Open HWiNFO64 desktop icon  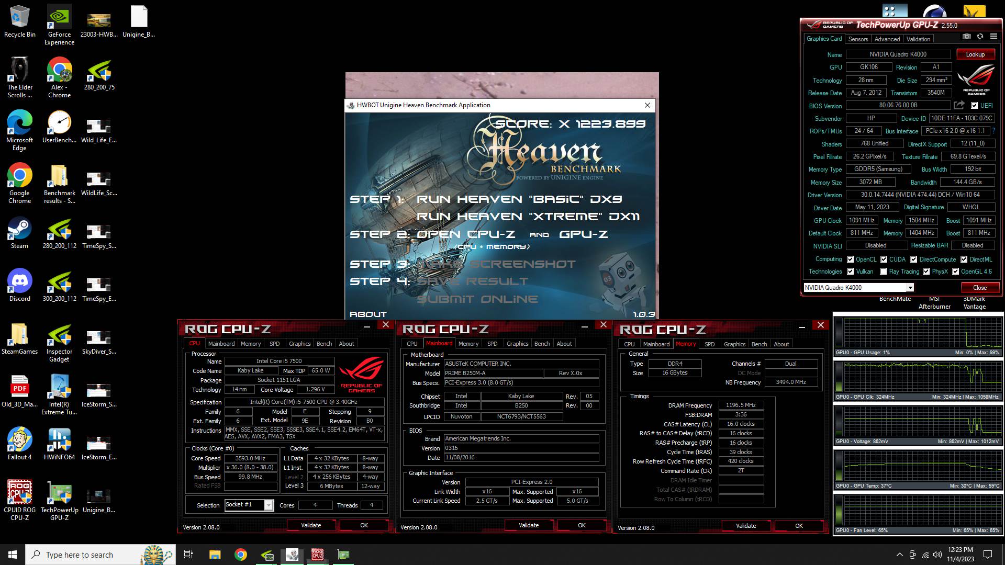59,444
